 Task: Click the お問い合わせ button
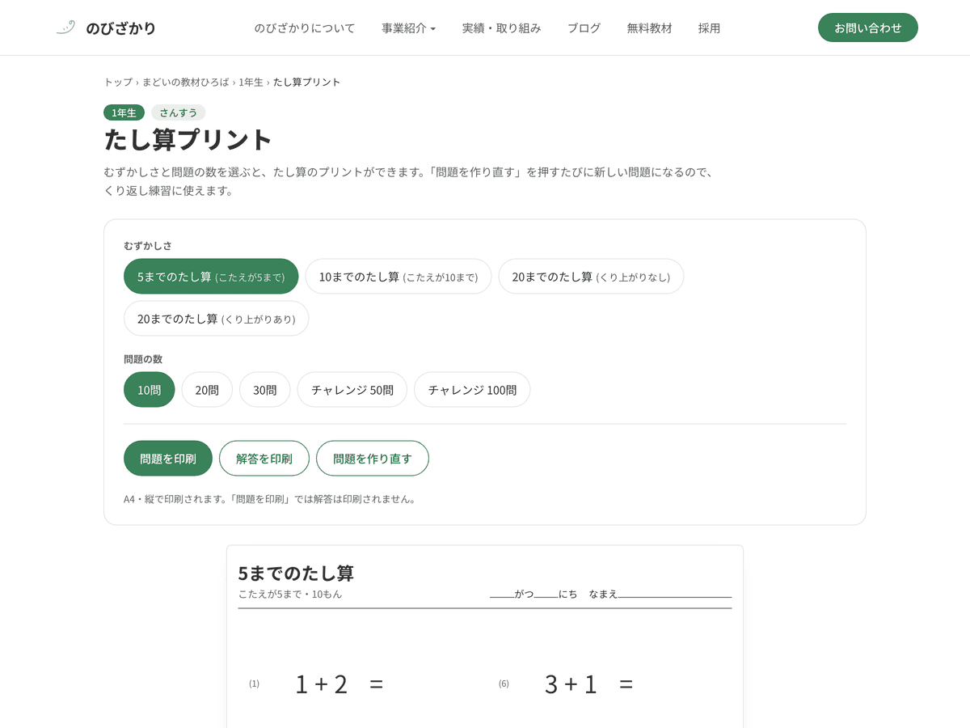868,28
